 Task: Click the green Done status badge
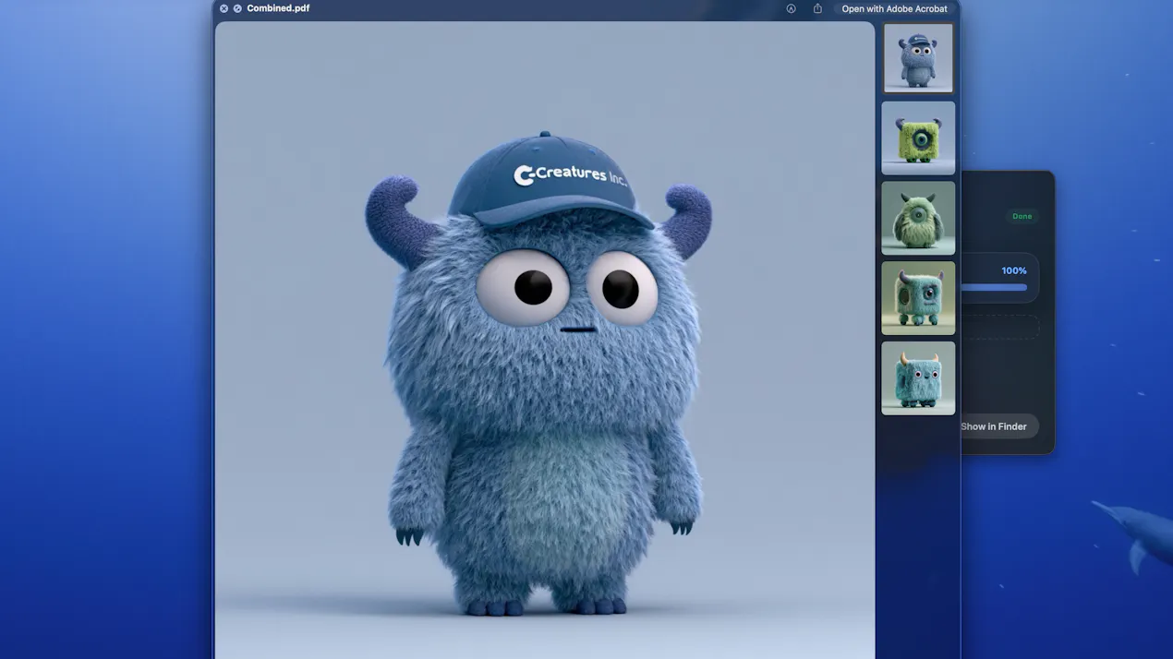1022,216
